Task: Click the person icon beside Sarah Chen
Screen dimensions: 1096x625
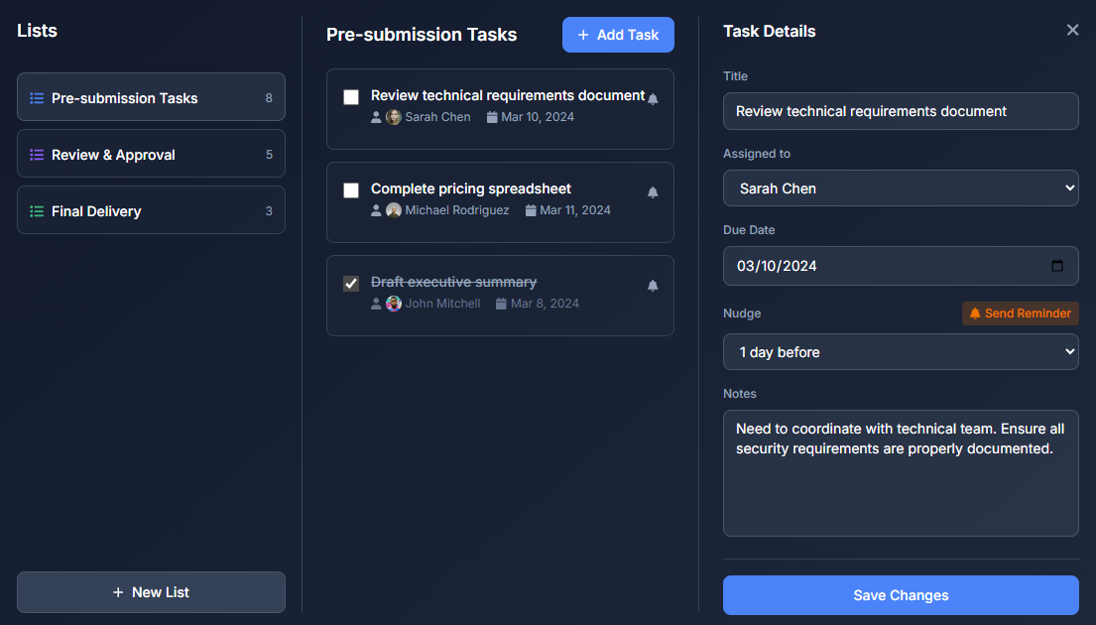Action: (x=375, y=117)
